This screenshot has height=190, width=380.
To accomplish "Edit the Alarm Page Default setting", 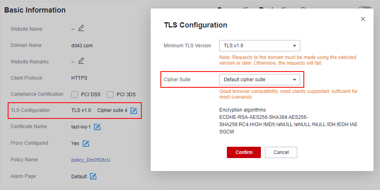I will [93, 177].
